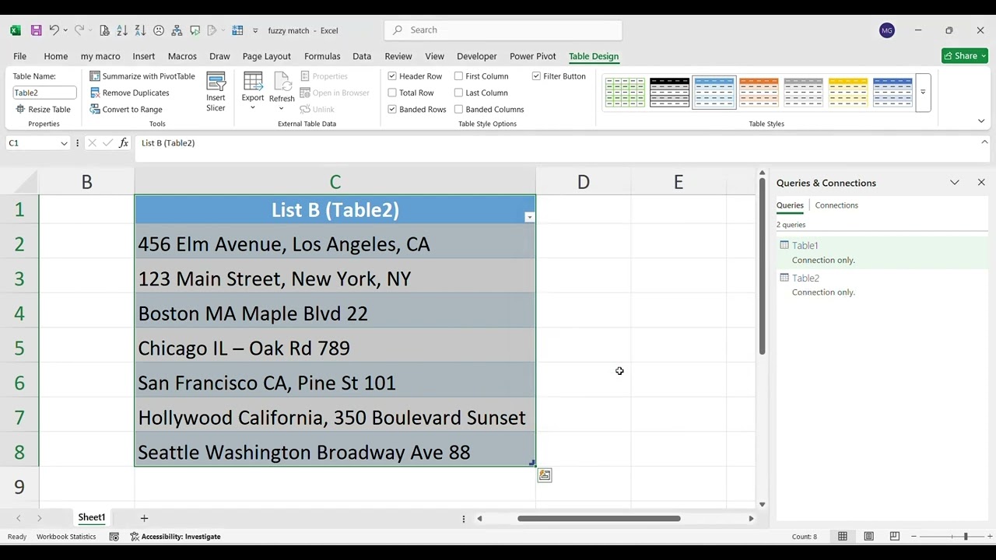Sort Z to A in the quick access toolbar
Screen dimensions: 996x560
click(x=140, y=30)
